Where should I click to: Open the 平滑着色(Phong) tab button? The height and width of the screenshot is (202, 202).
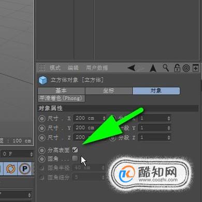[61, 98]
